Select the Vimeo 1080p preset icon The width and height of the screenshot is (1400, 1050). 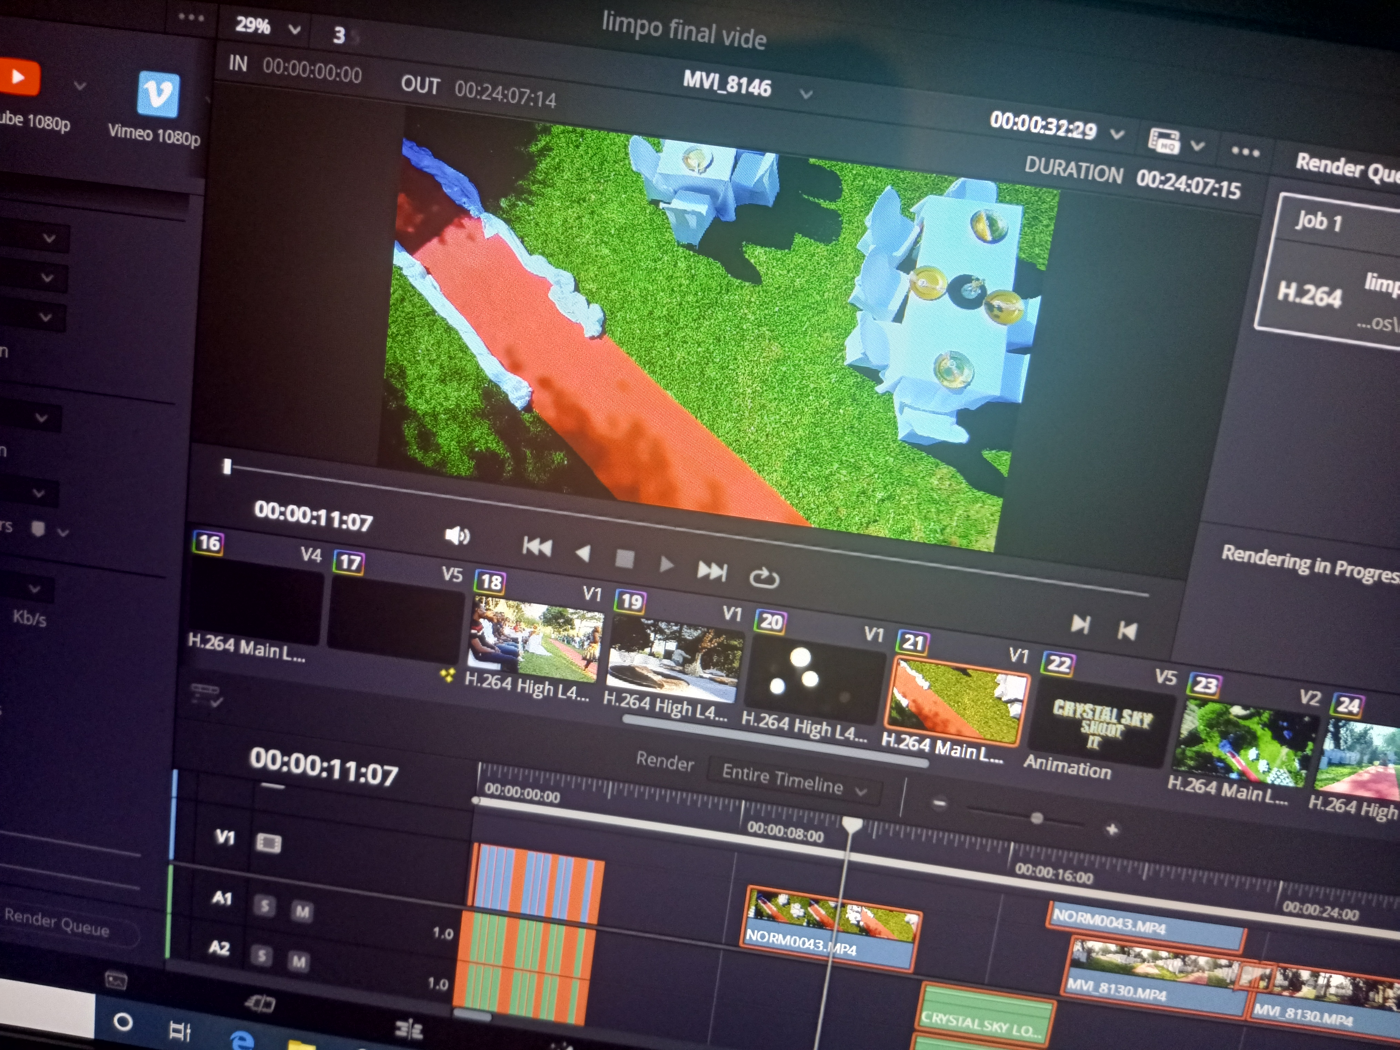point(158,95)
